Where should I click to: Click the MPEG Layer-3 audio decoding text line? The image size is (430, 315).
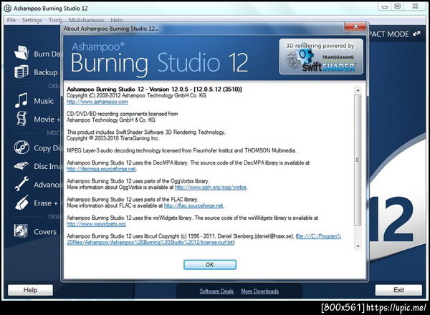[181, 150]
